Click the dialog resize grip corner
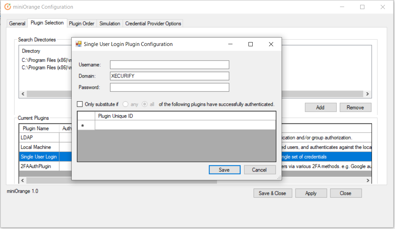Viewport: 395px width, 229px height. coord(279,177)
